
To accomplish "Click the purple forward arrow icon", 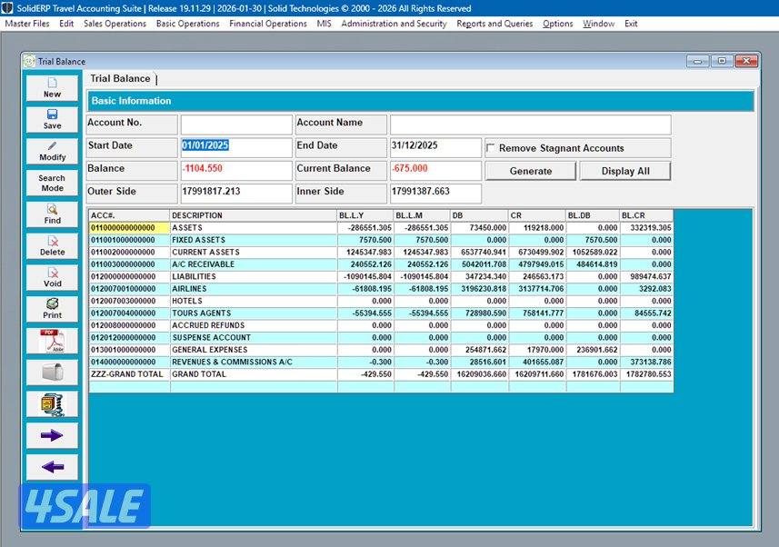I will [51, 434].
